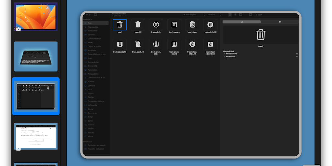Expand the Multicolore availability row

click(224, 57)
